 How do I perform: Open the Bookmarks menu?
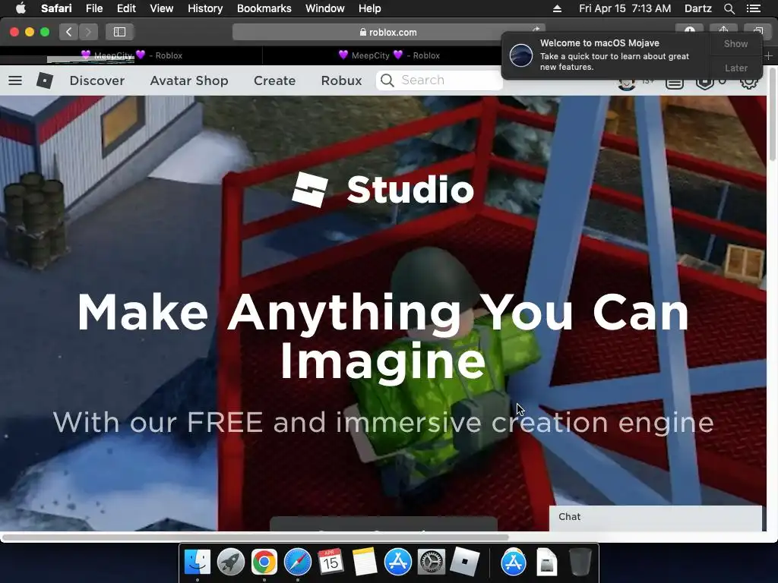[x=264, y=8]
